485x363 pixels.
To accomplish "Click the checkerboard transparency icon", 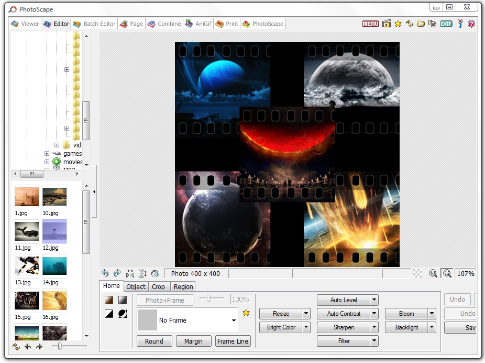I will (x=417, y=273).
